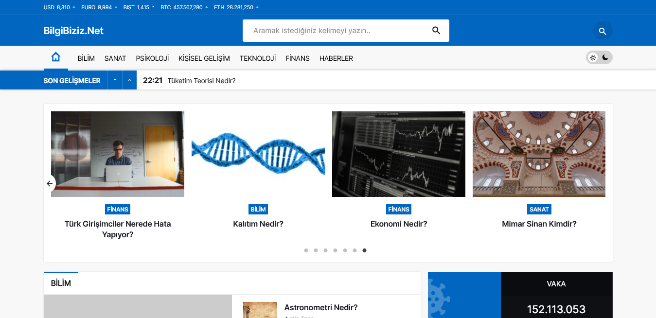Click FİNANS tag above Türk Girişimciler
The width and height of the screenshot is (656, 318).
pos(118,209)
